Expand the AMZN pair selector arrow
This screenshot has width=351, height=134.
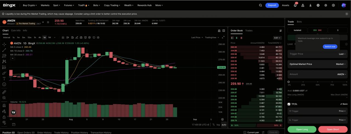43,22
